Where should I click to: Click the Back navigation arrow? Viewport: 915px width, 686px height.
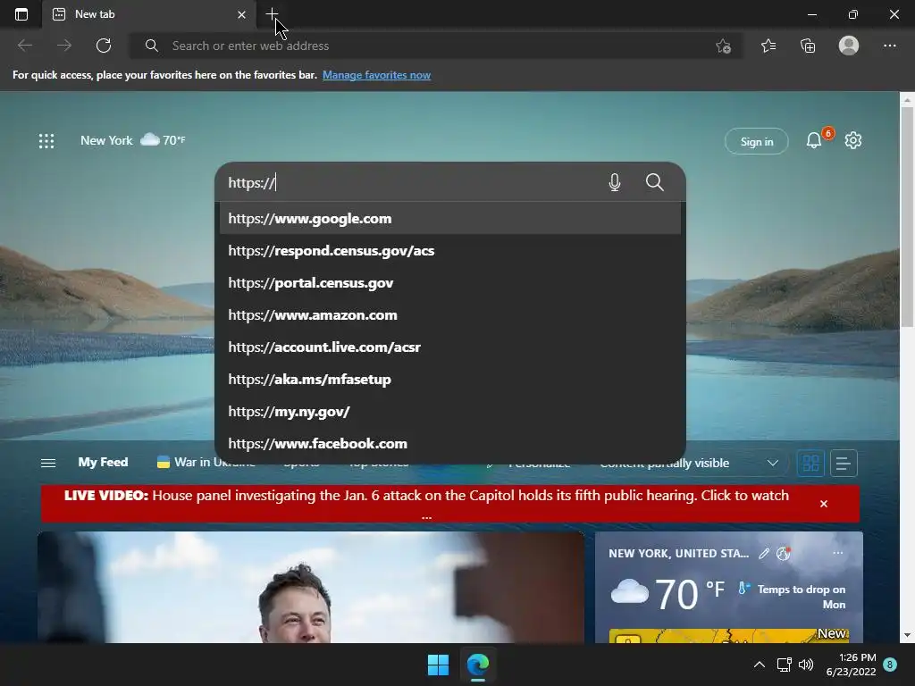coord(24,46)
